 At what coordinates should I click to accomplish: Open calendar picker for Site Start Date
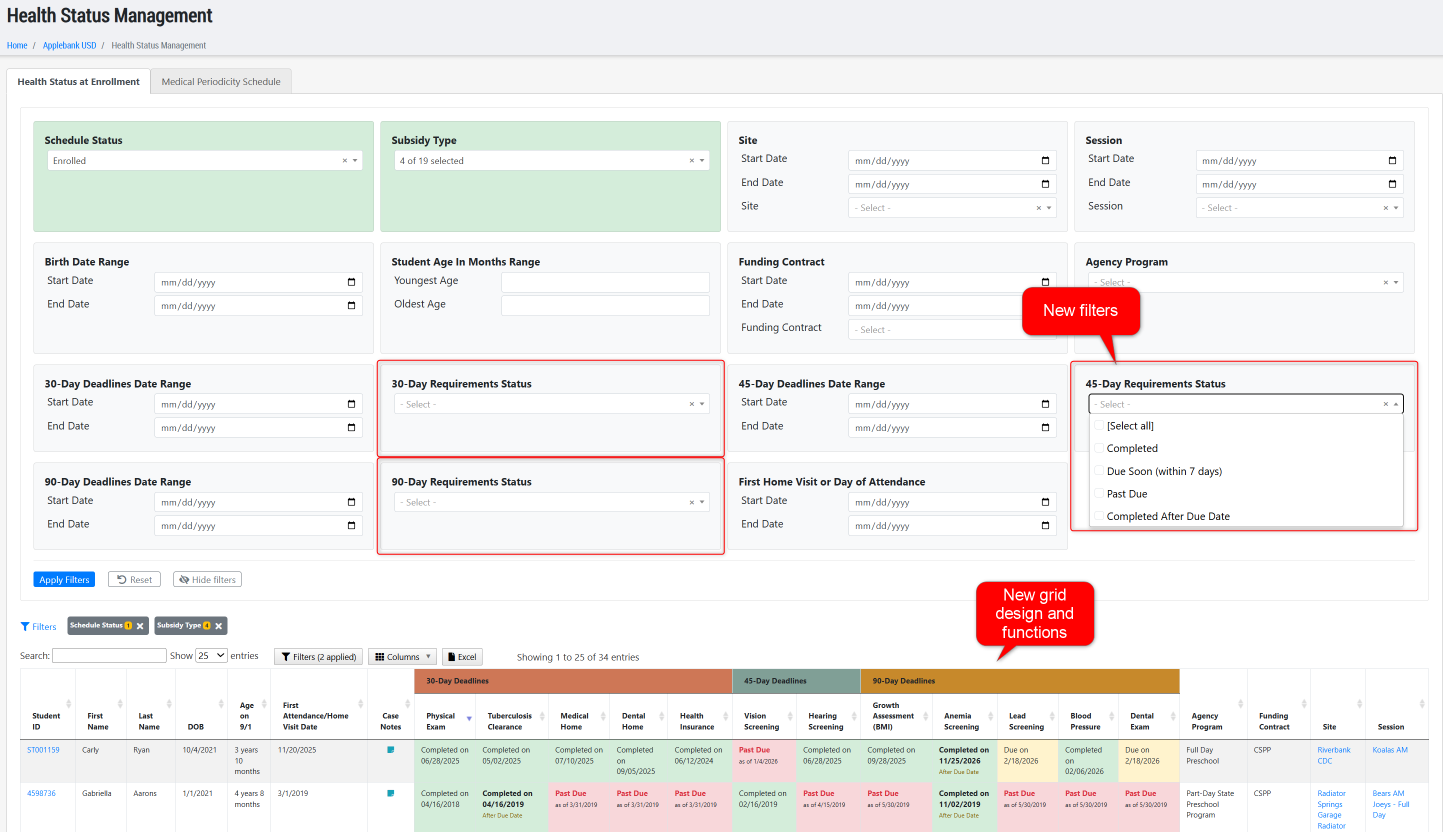click(1045, 160)
